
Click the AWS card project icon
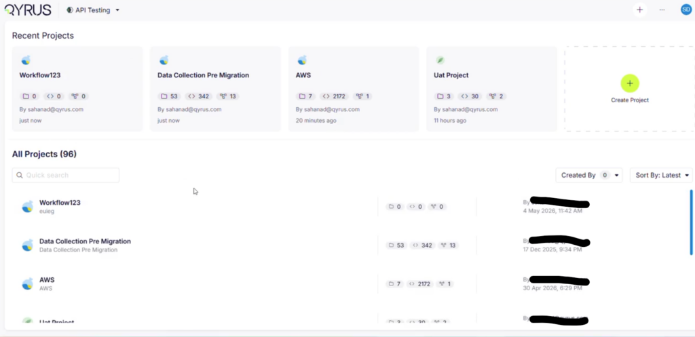coord(302,60)
